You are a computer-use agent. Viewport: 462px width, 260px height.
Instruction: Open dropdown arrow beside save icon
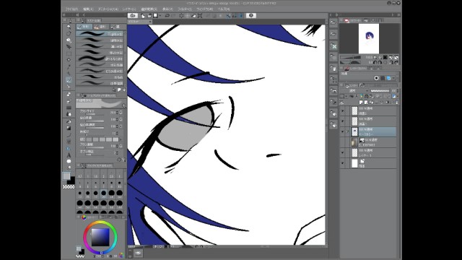click(160, 16)
